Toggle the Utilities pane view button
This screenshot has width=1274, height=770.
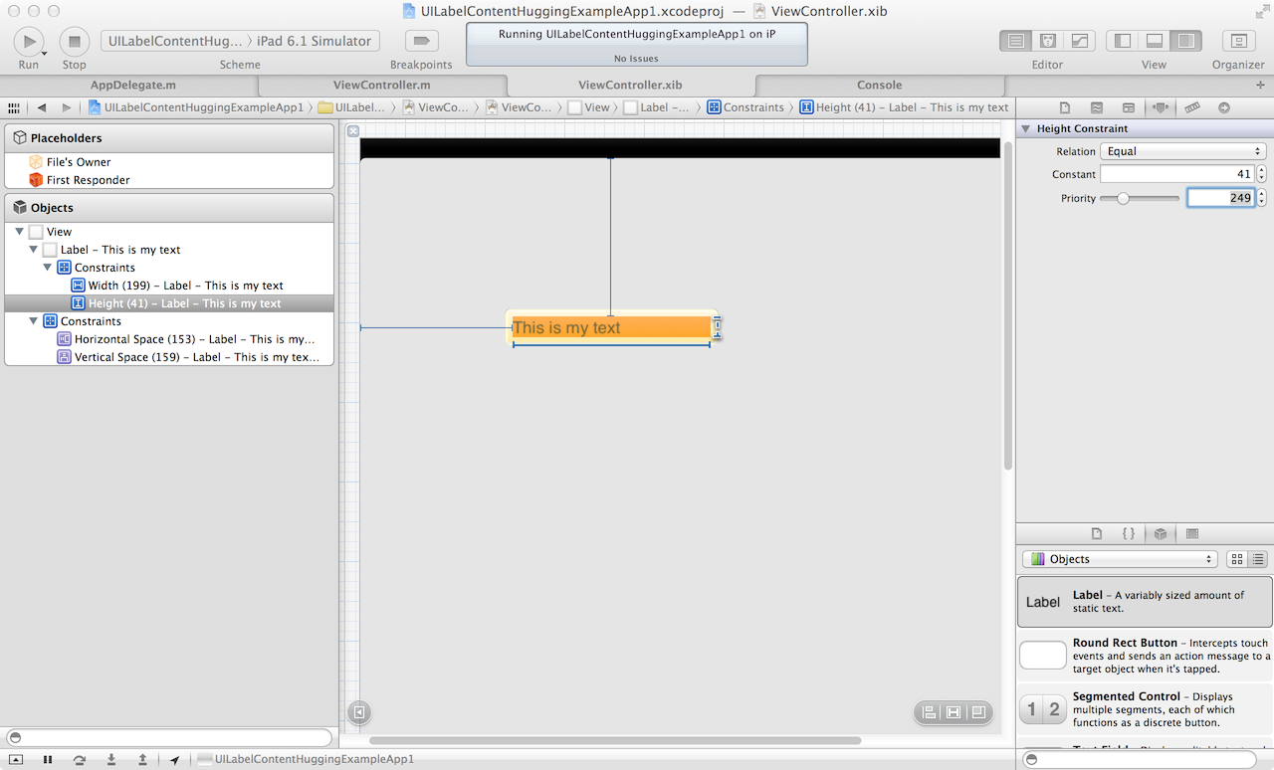(1186, 41)
